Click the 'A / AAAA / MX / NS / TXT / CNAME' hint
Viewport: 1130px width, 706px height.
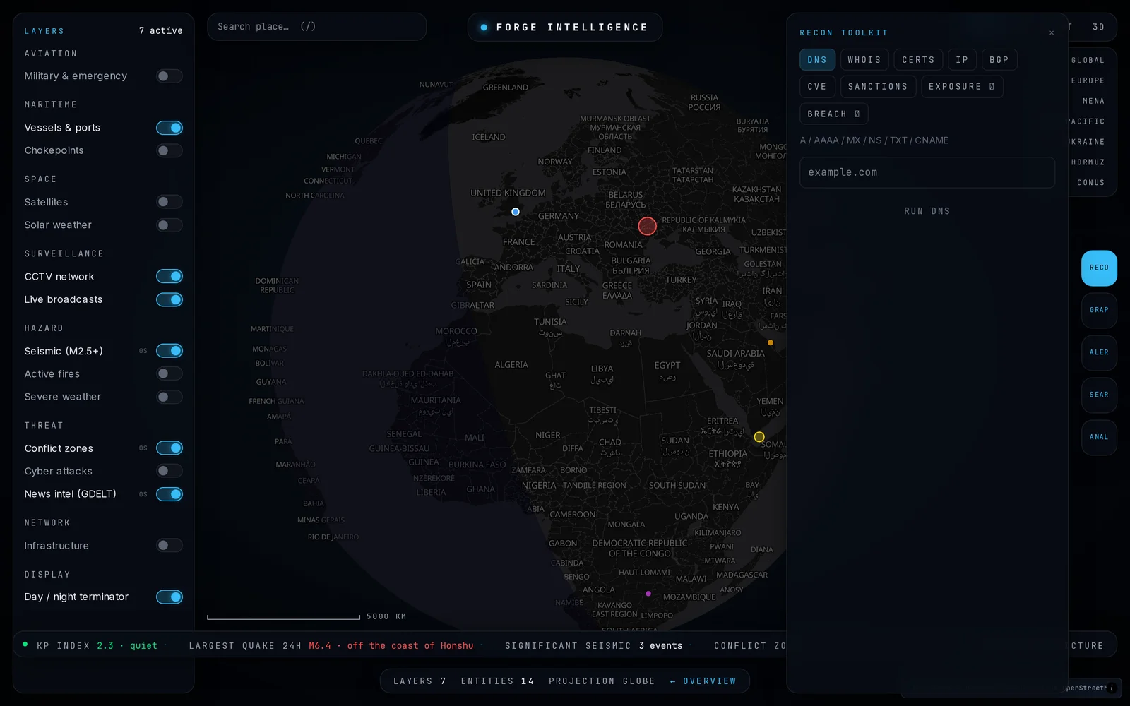point(874,140)
